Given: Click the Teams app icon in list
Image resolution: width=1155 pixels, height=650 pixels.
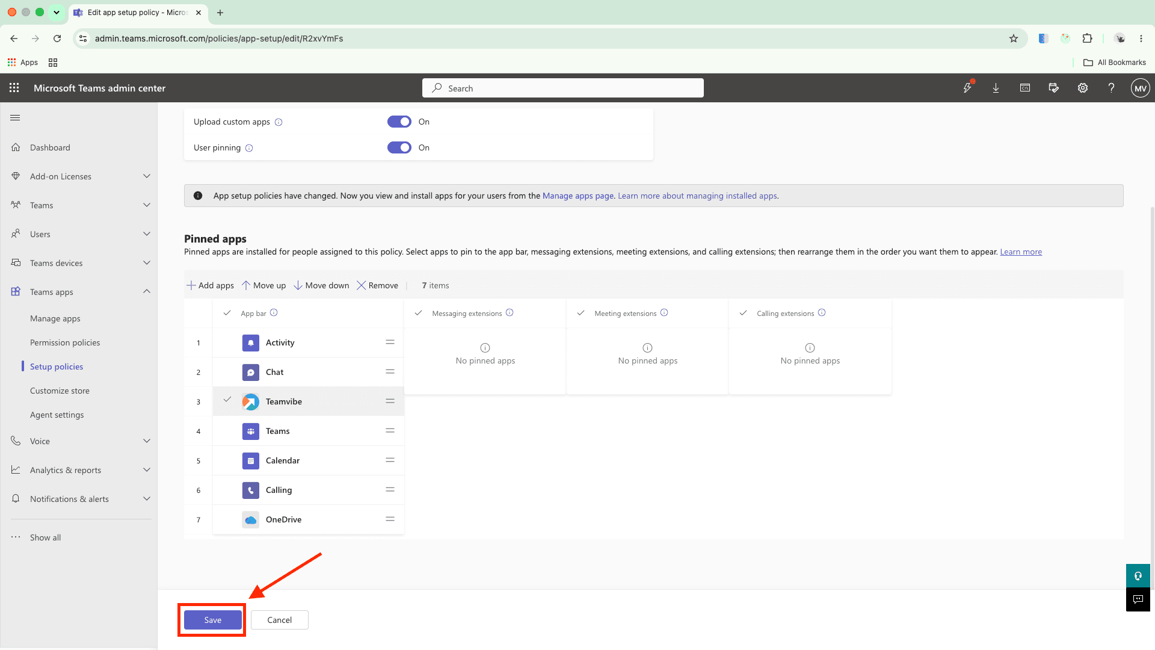Looking at the screenshot, I should coord(251,432).
